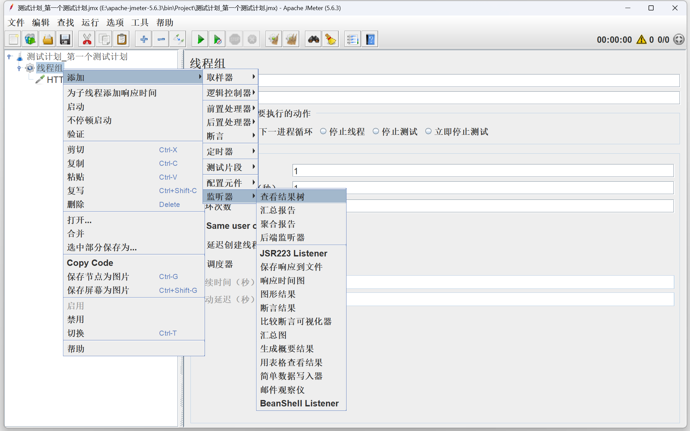Clear all results with double broom icon

click(291, 39)
